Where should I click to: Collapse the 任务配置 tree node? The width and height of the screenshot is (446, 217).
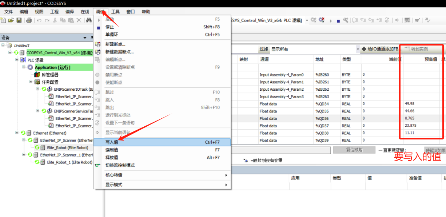point(31,82)
